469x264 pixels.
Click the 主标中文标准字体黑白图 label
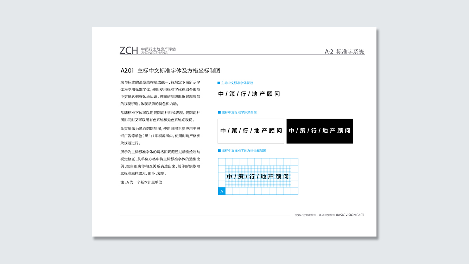pos(239,113)
